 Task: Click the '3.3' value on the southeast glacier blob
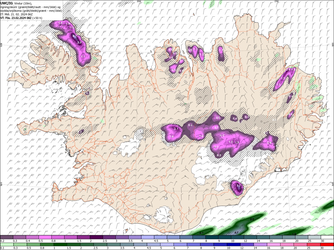tap(238, 185)
